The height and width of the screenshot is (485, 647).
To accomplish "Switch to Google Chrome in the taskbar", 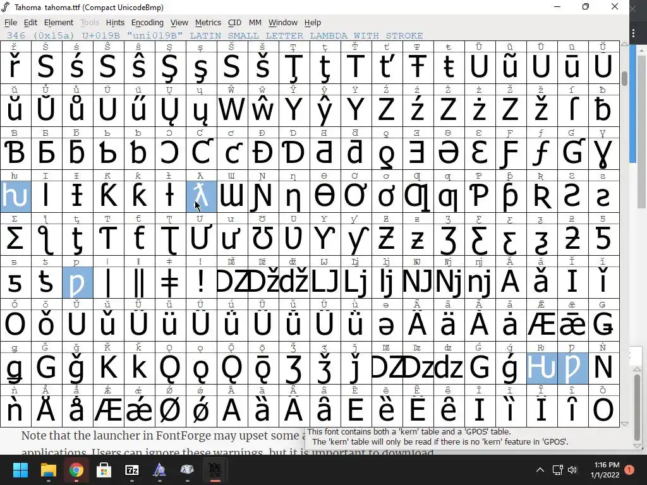I will point(76,470).
